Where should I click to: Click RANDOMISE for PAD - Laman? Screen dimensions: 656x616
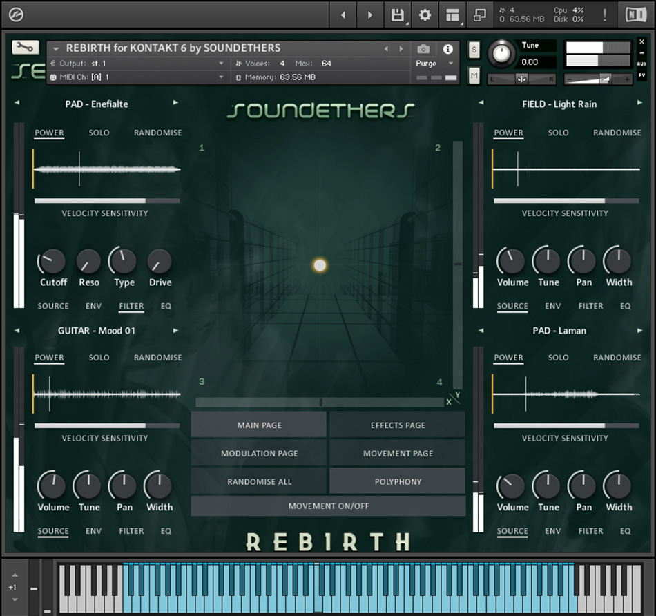click(x=617, y=358)
